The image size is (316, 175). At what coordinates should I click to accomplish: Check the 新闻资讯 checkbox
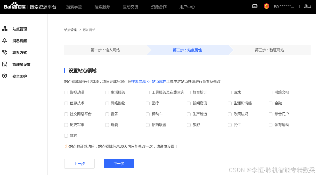[x=189, y=103]
